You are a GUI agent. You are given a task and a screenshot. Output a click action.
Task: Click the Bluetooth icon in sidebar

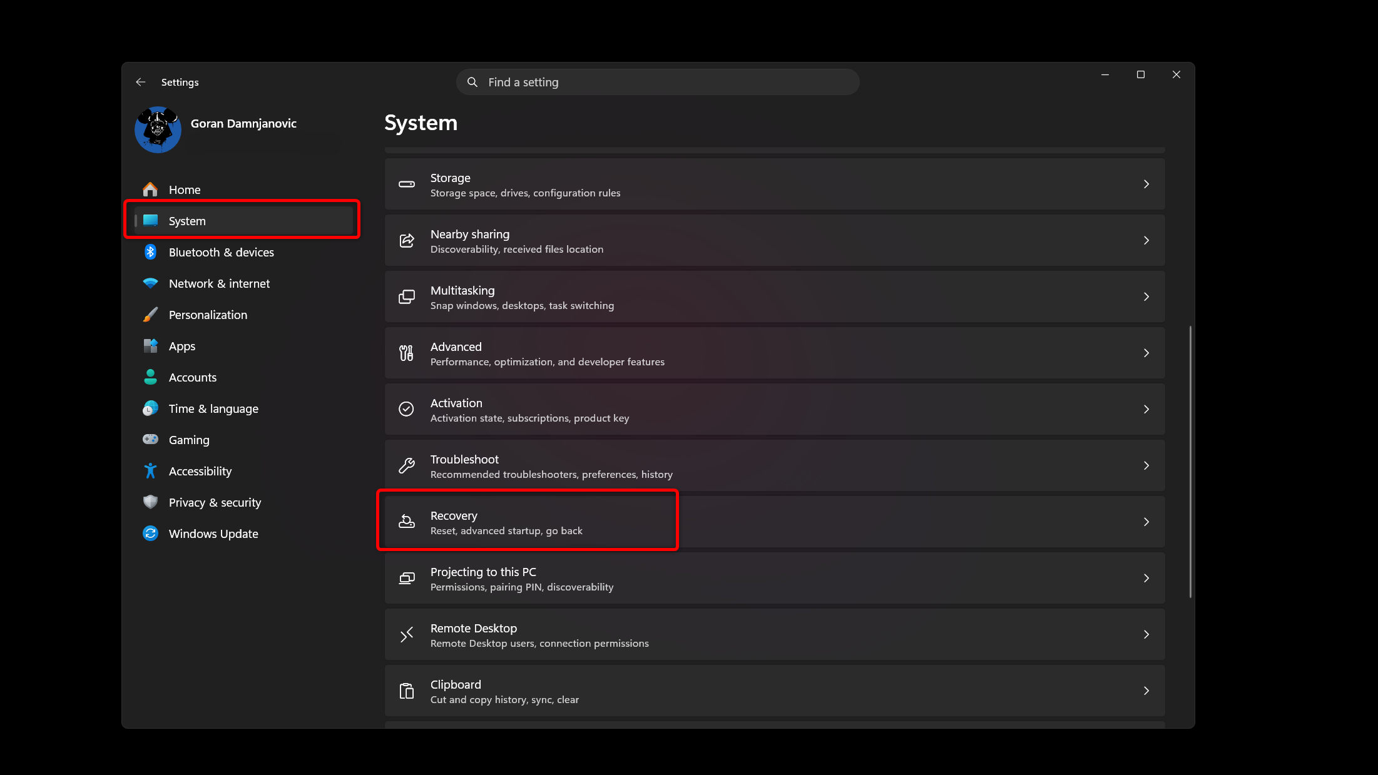(150, 252)
